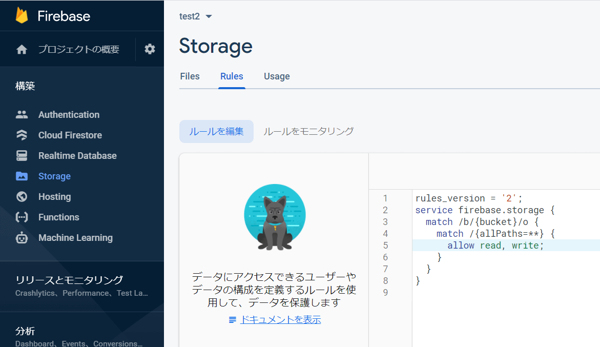Viewport: 600px width, 347px height.
Task: Open Authentication in the sidebar
Action: (69, 115)
